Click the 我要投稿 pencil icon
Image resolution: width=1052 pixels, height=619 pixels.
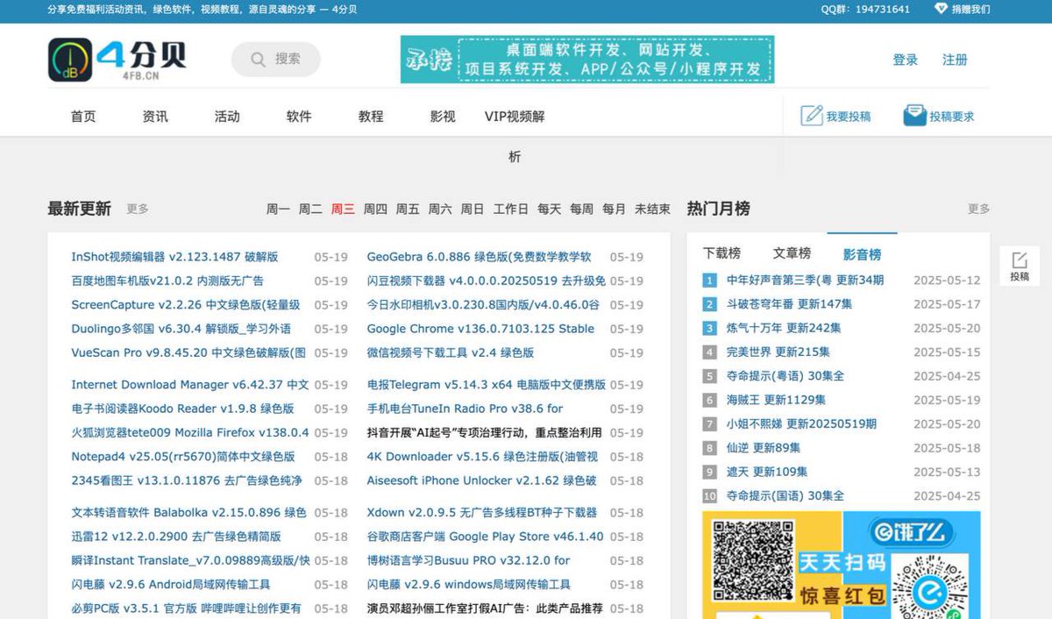(812, 116)
